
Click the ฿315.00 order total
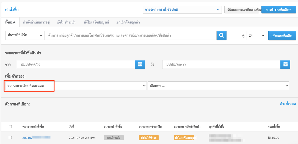coord(274,138)
